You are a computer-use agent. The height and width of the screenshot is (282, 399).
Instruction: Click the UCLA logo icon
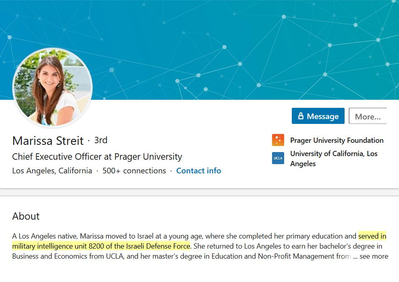tap(278, 158)
